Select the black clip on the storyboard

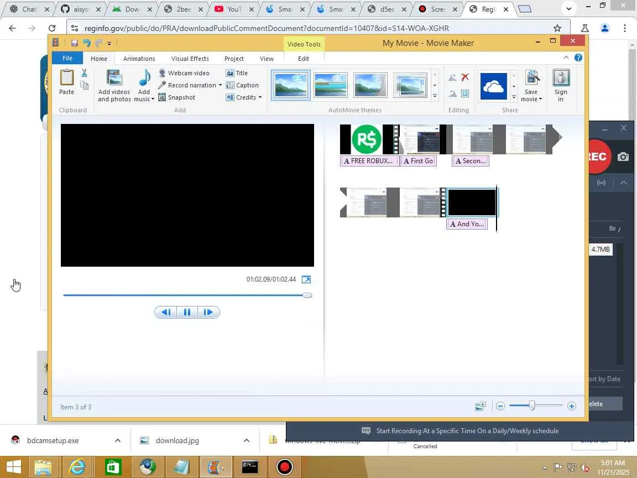tap(471, 202)
